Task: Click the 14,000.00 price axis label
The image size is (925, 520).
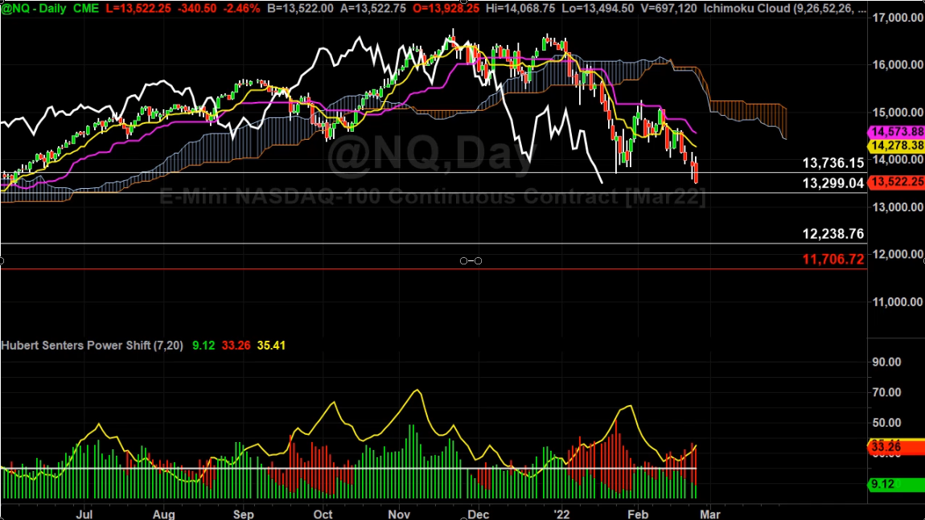Action: 898,160
